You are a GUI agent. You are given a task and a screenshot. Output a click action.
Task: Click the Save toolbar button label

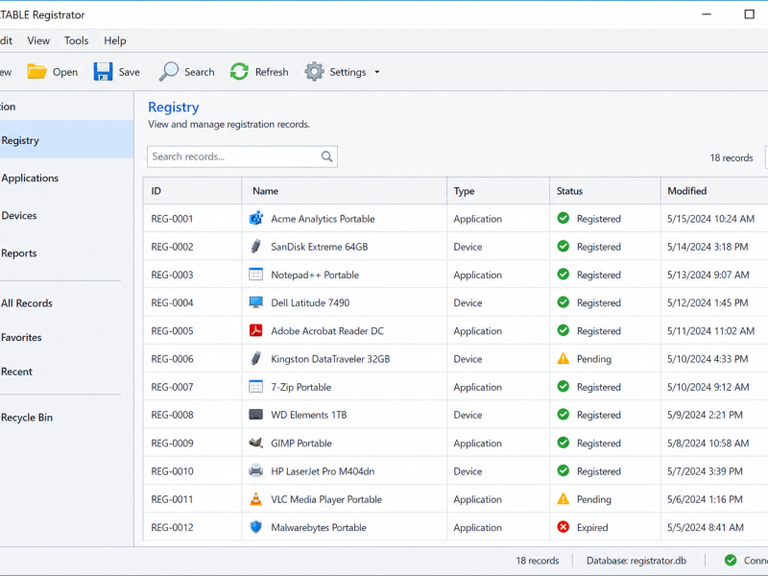tap(130, 72)
